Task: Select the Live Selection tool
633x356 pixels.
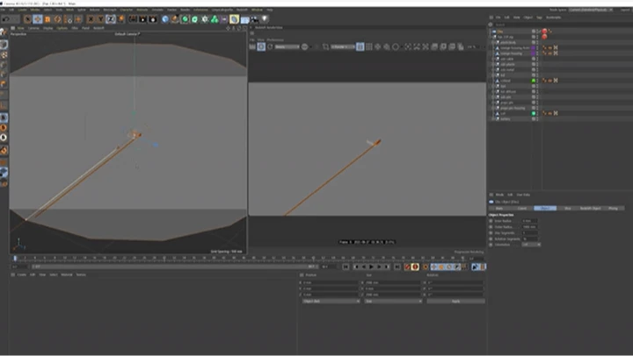Action: coord(27,19)
